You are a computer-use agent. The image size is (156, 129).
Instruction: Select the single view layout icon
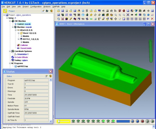click(124, 19)
